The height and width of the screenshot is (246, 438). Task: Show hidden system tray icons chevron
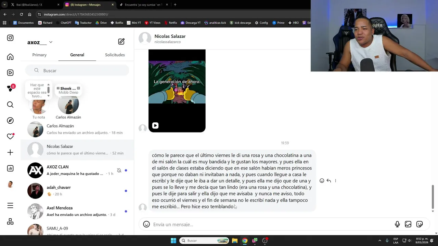click(379, 241)
